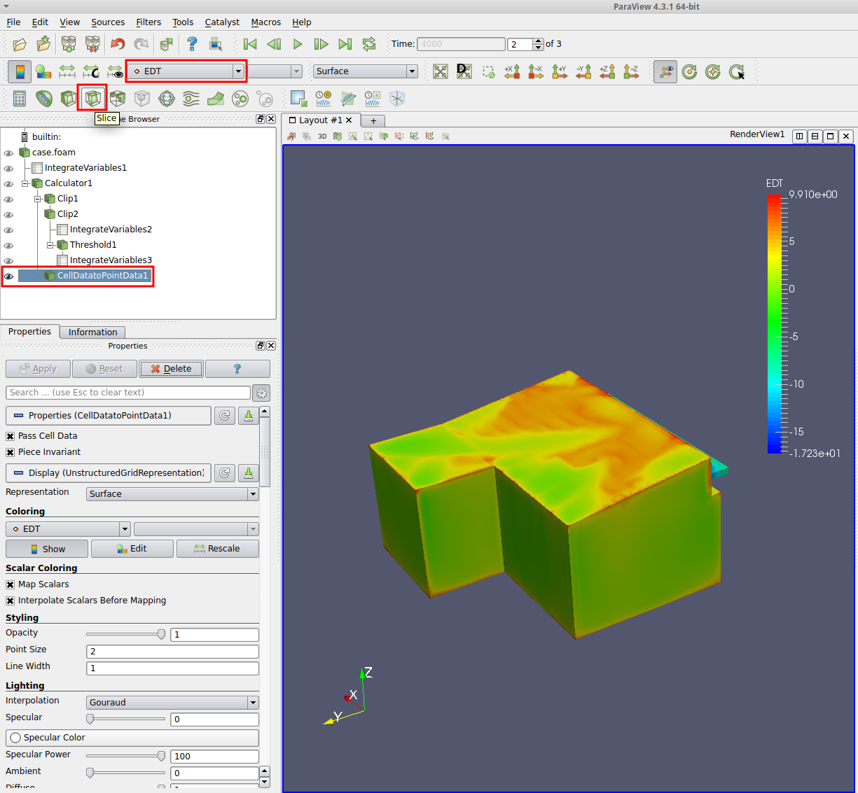Uncheck the Pass Cell Data checkbox
Screen dimensions: 858x793
tap(11, 436)
